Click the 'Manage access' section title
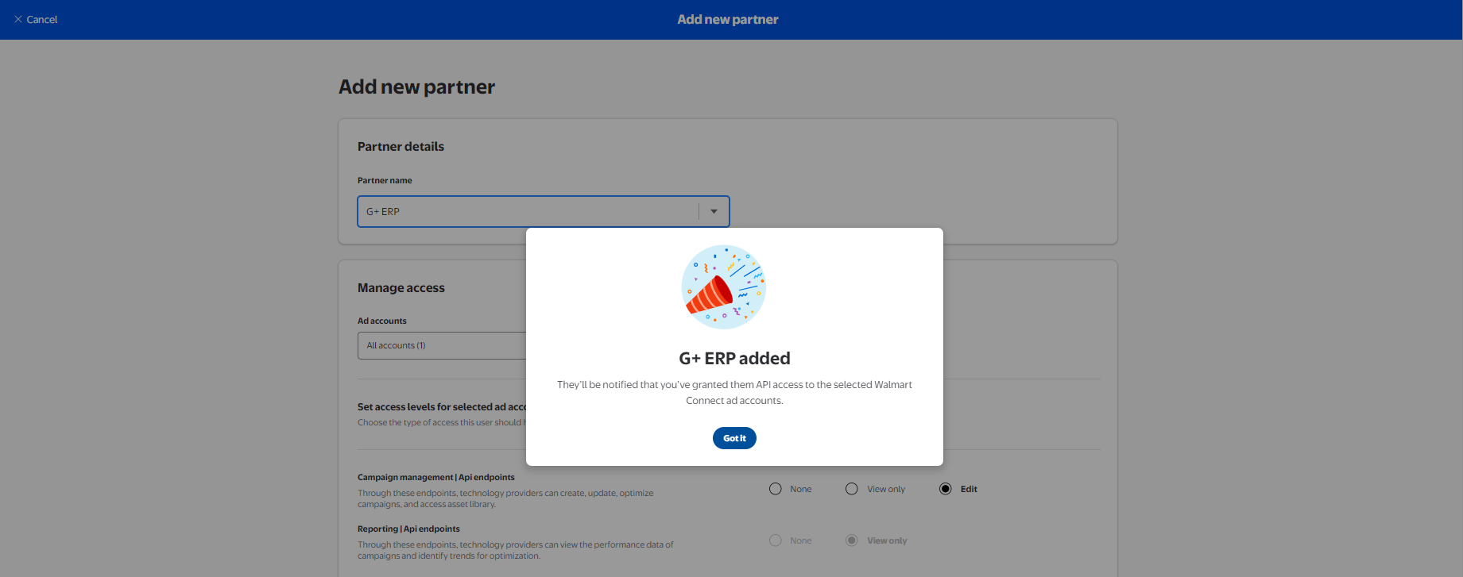 click(401, 288)
